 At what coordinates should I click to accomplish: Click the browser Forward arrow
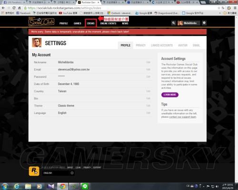point(9,8)
